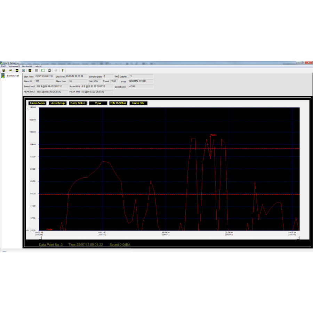The image size is (313, 313).
Task: Click the Open folder toolbar icon
Action: (10, 70)
